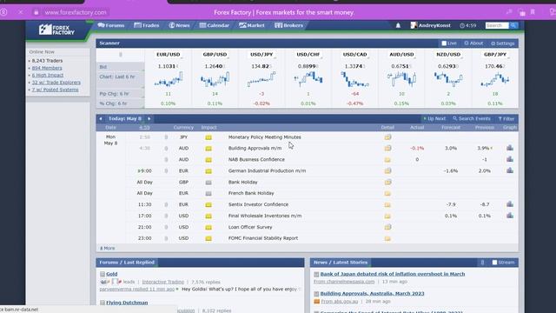Toggle the Stream checkbox in News
Image resolution: width=556 pixels, height=313 pixels.
494,263
